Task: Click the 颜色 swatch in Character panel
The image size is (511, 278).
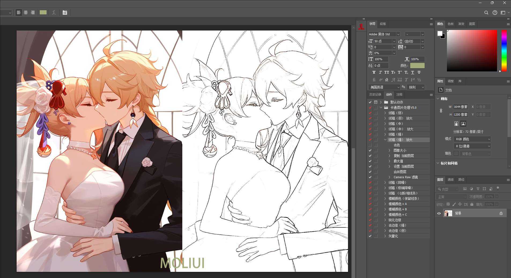Action: (x=417, y=66)
